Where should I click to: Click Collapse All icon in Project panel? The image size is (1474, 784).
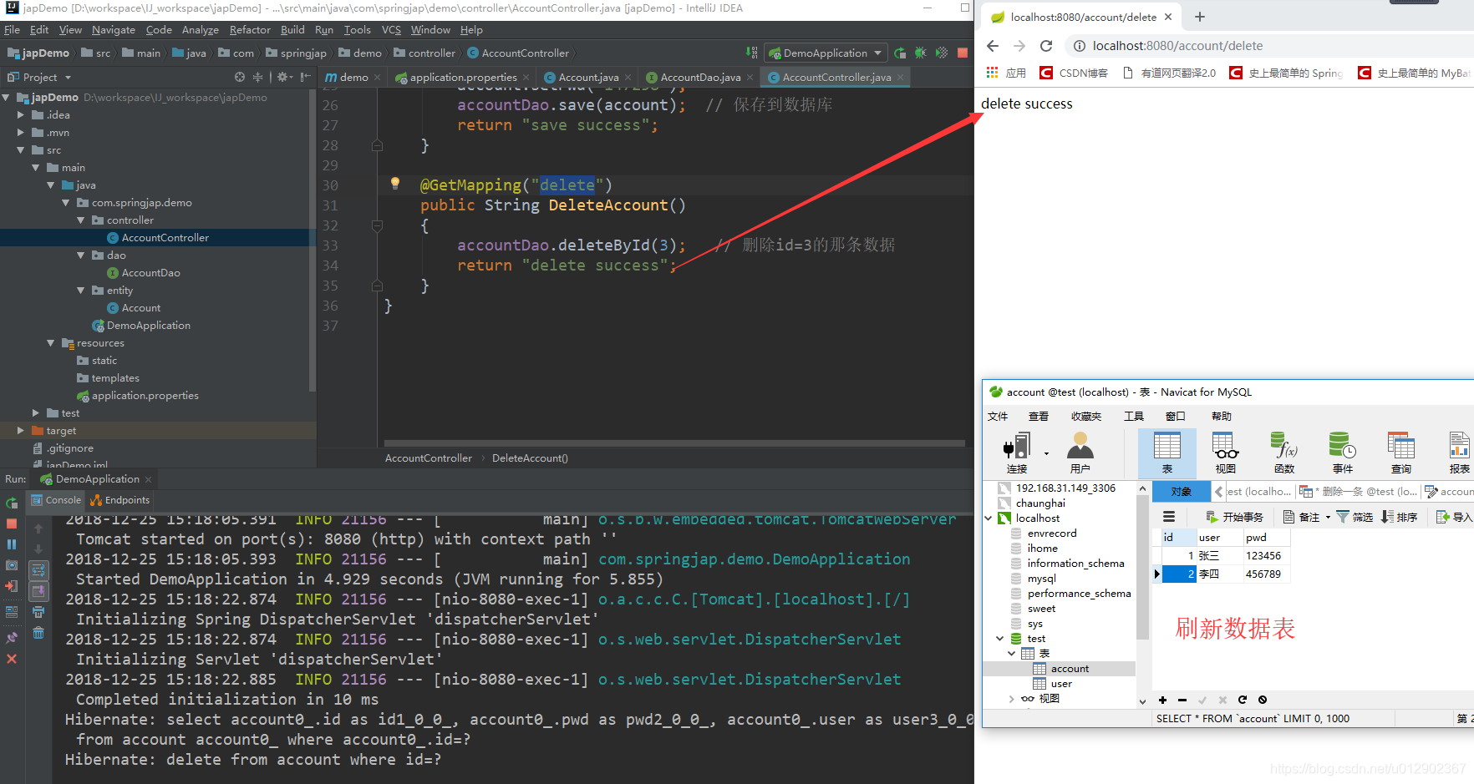pos(258,77)
